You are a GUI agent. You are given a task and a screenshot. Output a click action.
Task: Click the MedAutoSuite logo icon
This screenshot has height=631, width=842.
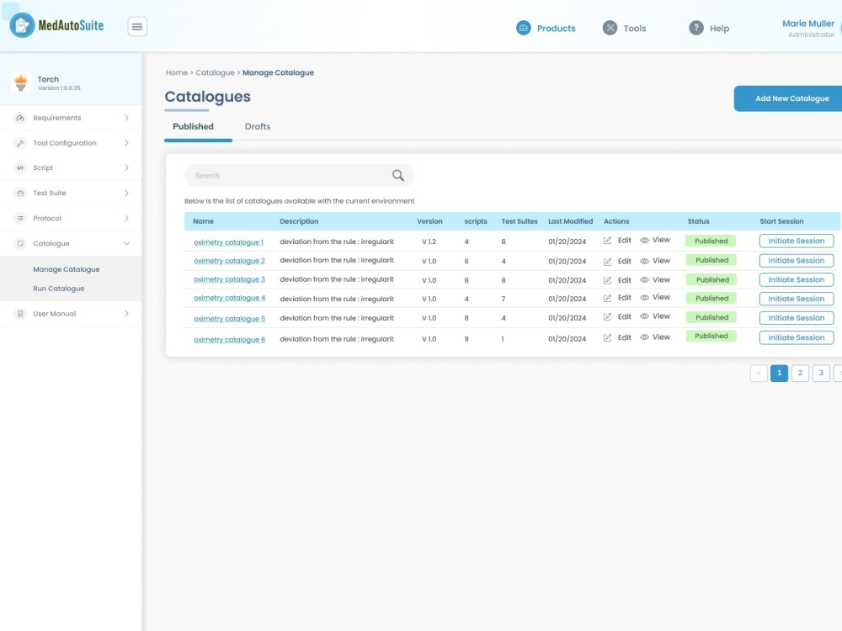tap(22, 25)
